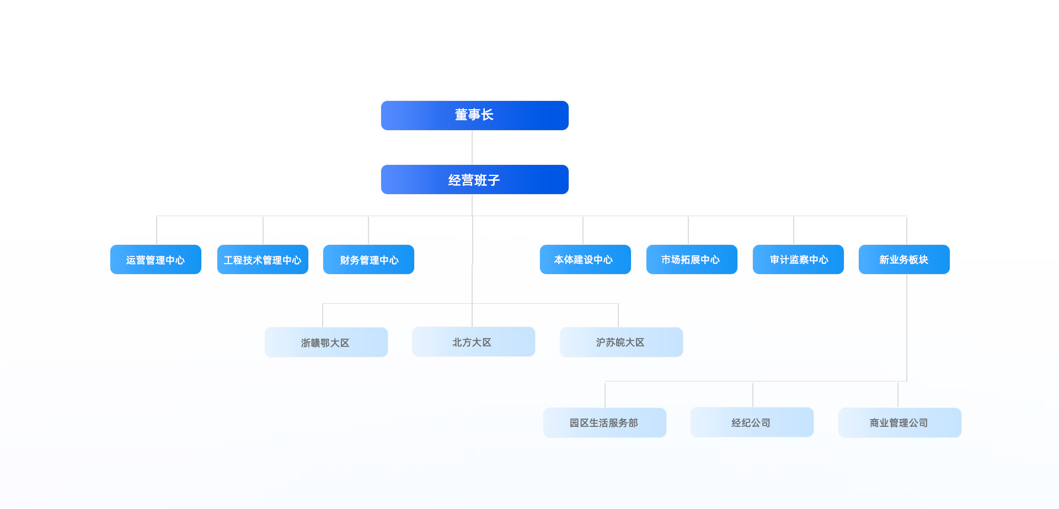Click the 市场拓展中心 box
The width and height of the screenshot is (1059, 509).
[x=692, y=259]
